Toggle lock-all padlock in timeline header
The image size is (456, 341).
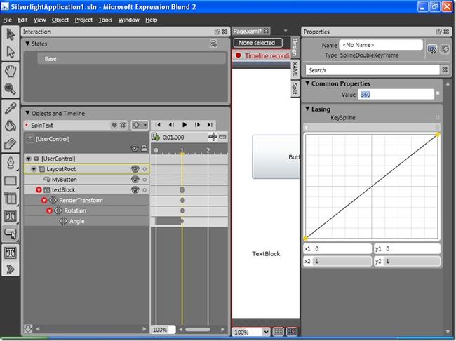tap(144, 148)
